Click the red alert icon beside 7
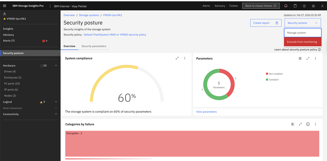This screenshot has height=161, width=327. pos(43,41)
